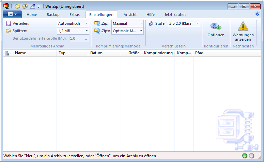Click the lock icon column header
Screen dimensions: 264x162
(7, 53)
